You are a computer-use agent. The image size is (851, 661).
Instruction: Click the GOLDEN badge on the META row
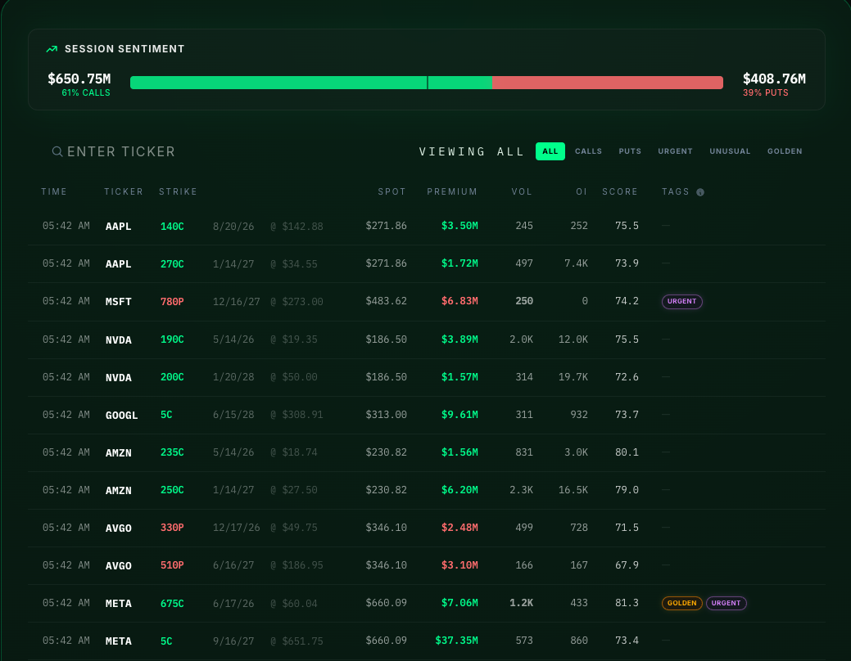click(x=681, y=603)
